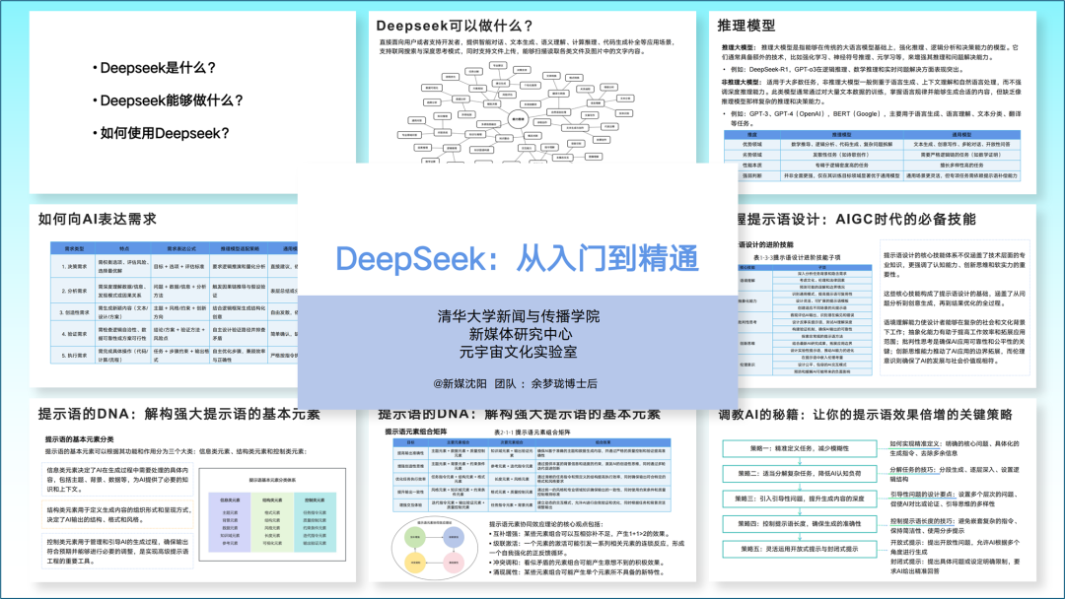1065x599 pixels.
Task: Click the box '策略二：适当分解复杂任务，降低AI认知负荷'
Action: click(x=800, y=474)
